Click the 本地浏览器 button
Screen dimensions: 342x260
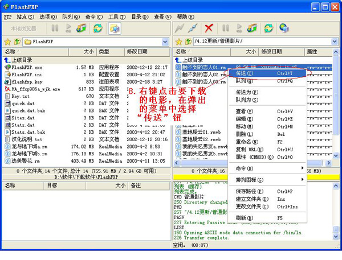[23, 28]
